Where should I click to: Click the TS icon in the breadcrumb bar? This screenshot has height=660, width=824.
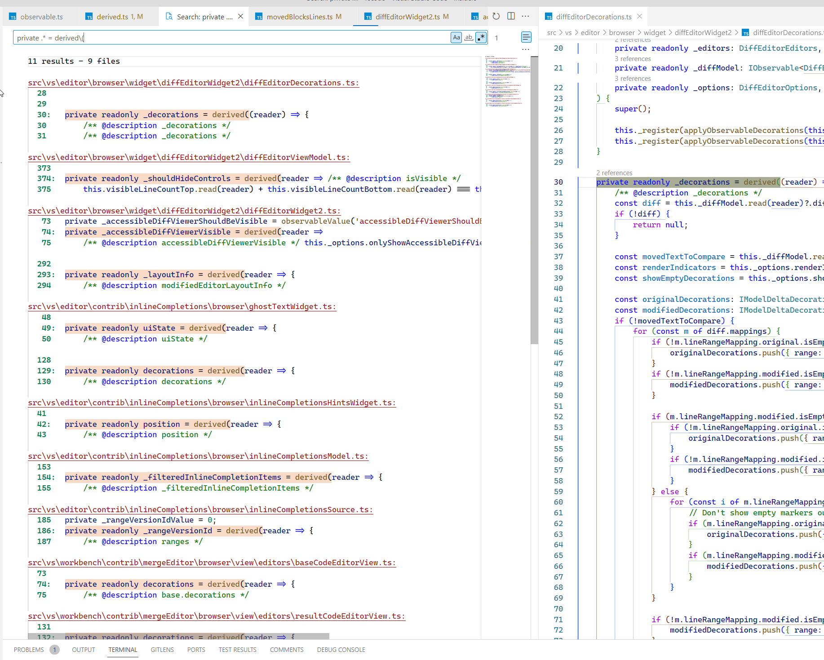point(745,32)
